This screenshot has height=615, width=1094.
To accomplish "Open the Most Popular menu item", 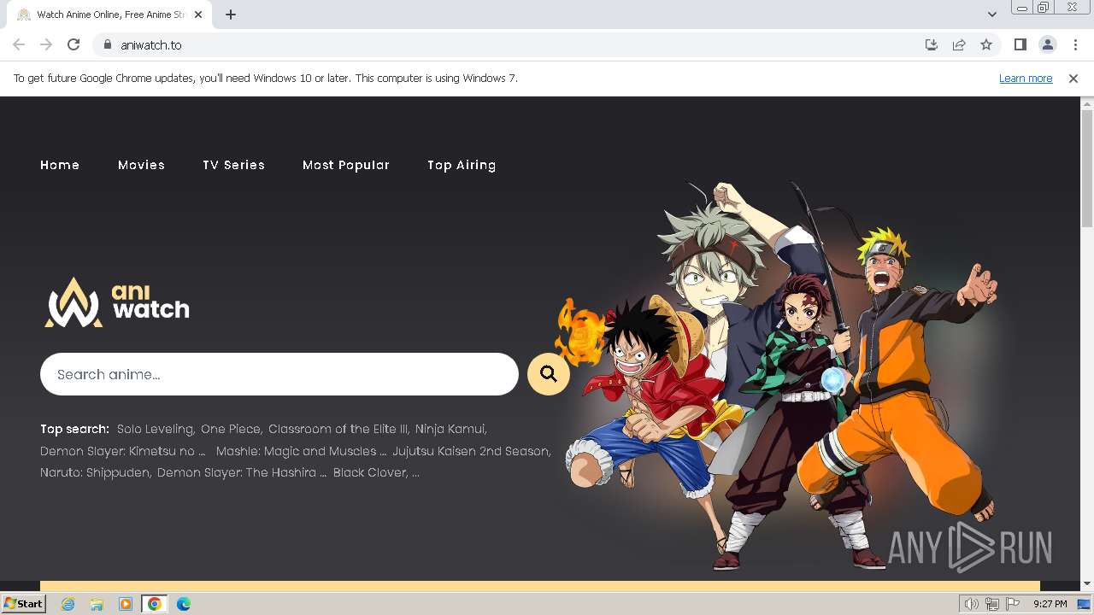I will click(346, 165).
